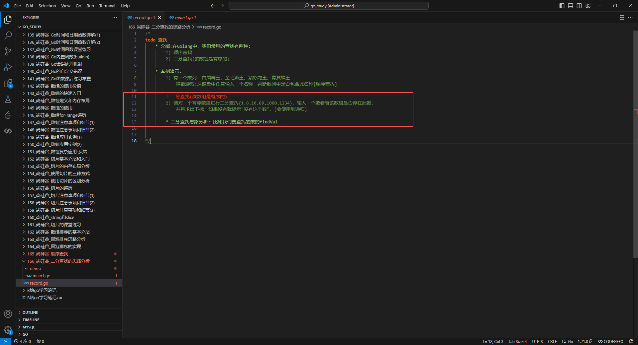
Task: Collapse the demo folder
Action: 69,268
